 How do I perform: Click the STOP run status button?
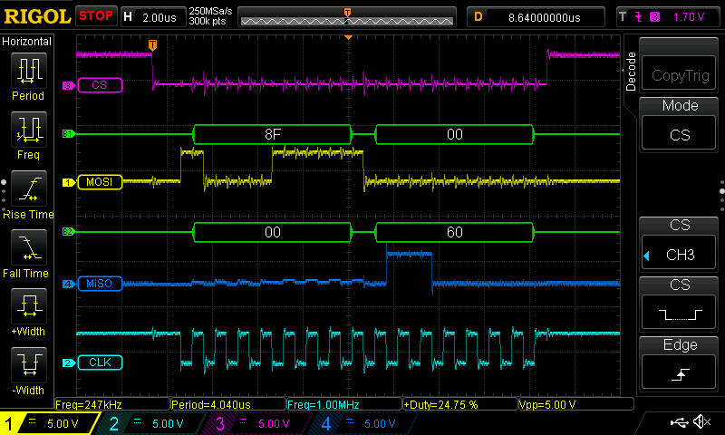click(x=96, y=16)
